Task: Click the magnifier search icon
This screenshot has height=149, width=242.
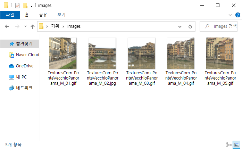Action: [207, 26]
